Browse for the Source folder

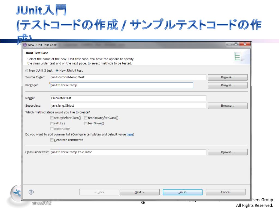228,77
